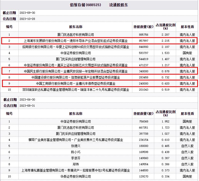Click the ratio value 1.723
This screenshot has width=199, height=181.
pyautogui.click(x=165, y=128)
